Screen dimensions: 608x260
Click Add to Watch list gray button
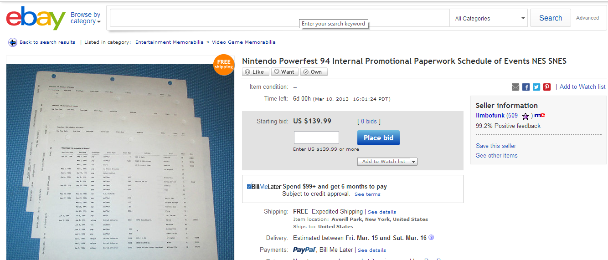tap(384, 162)
